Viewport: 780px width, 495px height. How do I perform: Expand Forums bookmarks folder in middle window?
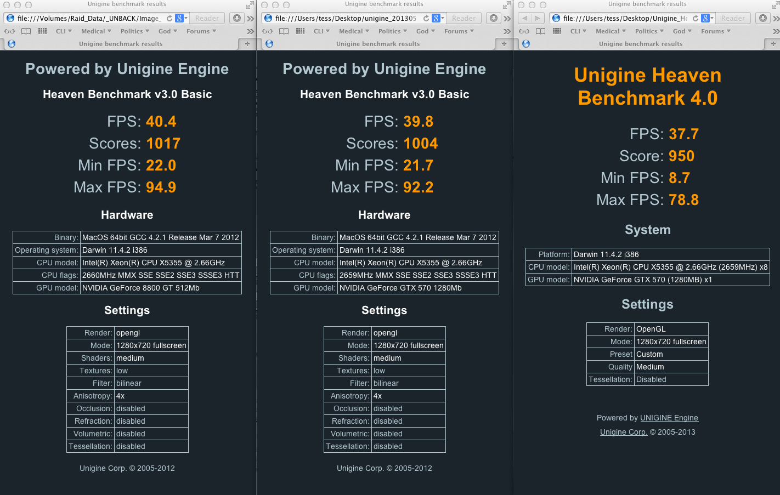click(459, 31)
